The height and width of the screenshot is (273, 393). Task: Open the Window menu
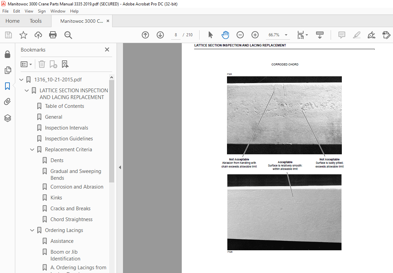tap(58, 11)
